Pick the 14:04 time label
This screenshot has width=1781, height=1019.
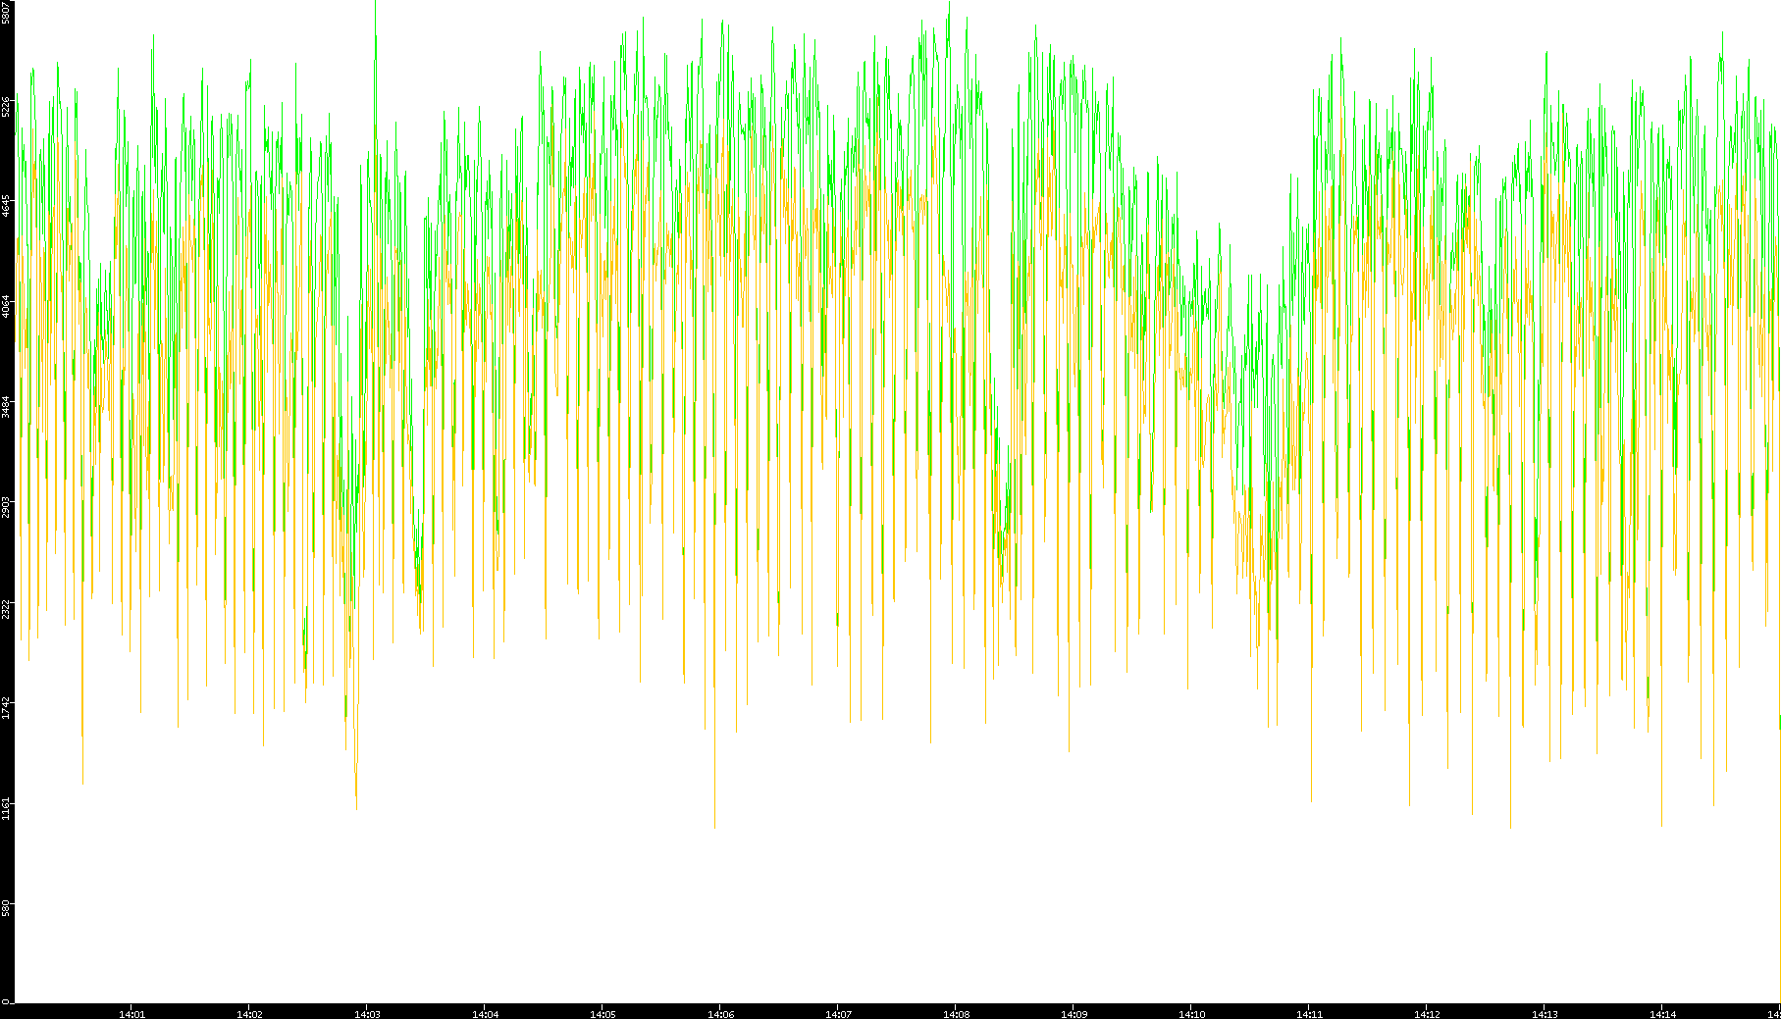click(x=485, y=1014)
